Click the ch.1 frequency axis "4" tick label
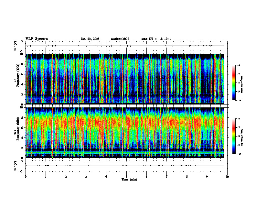Screen dimensions: 256x198 pos(23,84)
